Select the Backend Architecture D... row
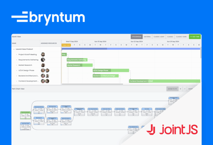 coord(36,76)
